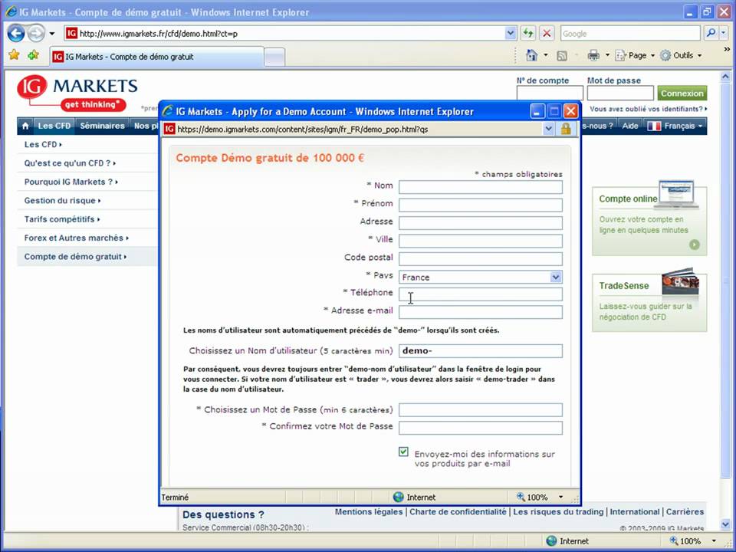
Task: Open Les risques du trading footer link
Action: pyautogui.click(x=558, y=511)
